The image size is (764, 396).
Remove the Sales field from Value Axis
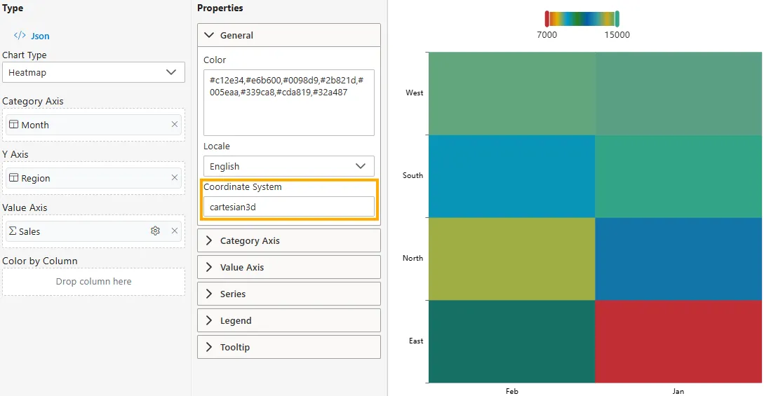click(175, 231)
